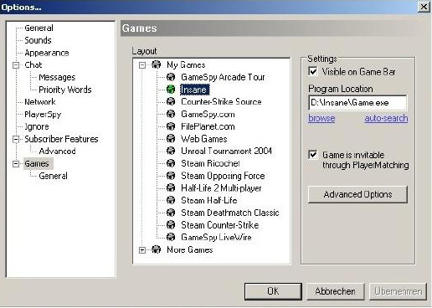Screen dimensions: 432x308
Task: Click the Half-Life 2 Multi-player icon
Action: point(171,187)
